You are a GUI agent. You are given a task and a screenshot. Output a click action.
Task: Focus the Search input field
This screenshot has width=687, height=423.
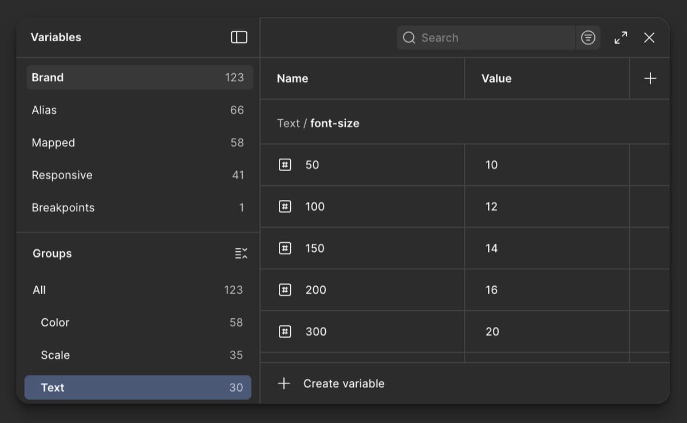pos(486,38)
